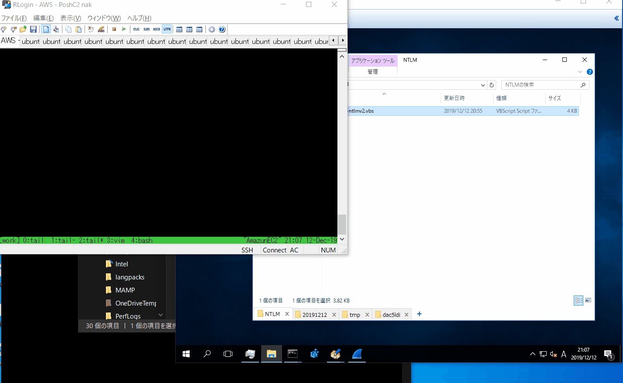Click the brown stop square icon
The height and width of the screenshot is (383, 623).
(x=114, y=29)
